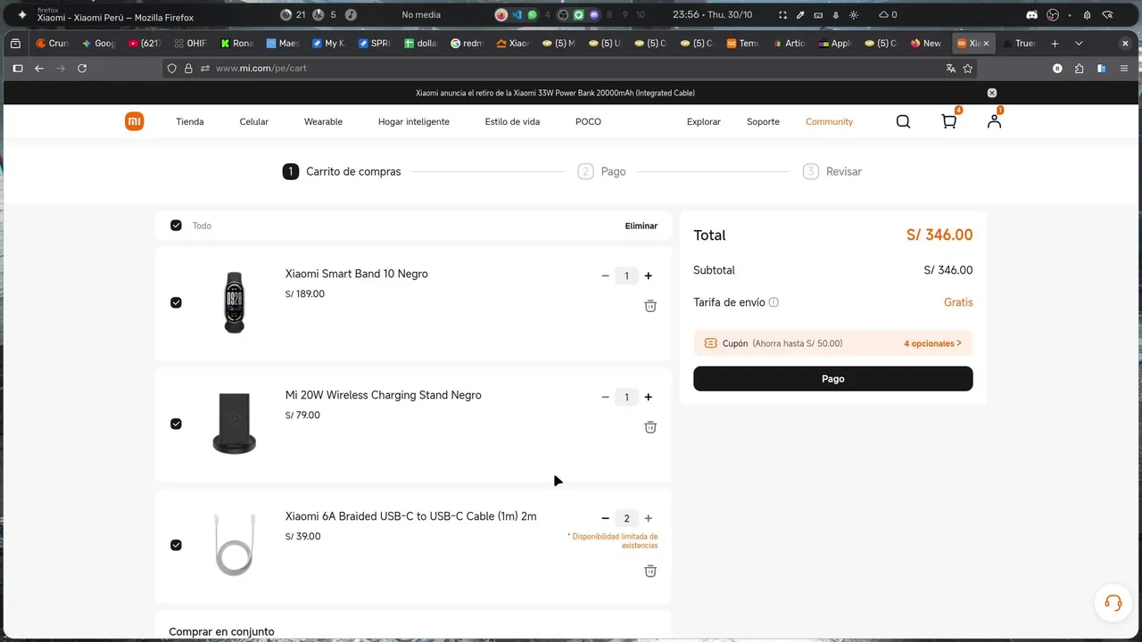The height and width of the screenshot is (642, 1142).
Task: Toggle the Todo select-all checkbox
Action: (176, 226)
